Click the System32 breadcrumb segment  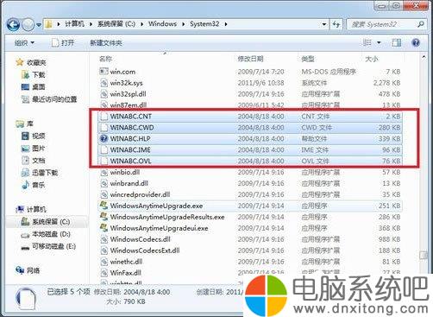(204, 24)
